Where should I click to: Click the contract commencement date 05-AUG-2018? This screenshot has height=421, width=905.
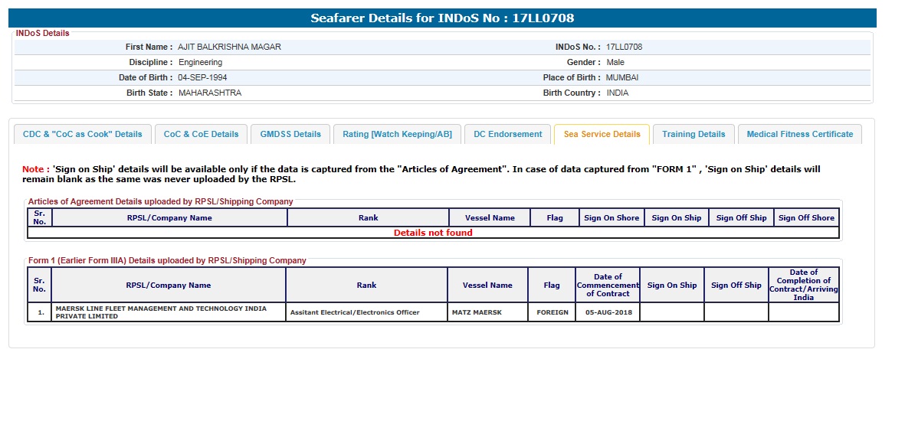pyautogui.click(x=608, y=312)
